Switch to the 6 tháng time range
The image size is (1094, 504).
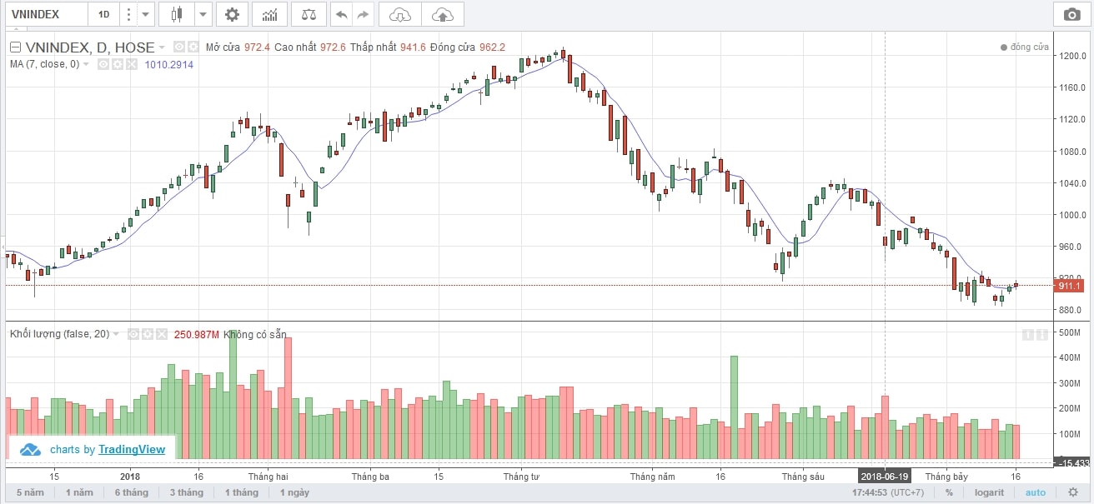[x=130, y=492]
